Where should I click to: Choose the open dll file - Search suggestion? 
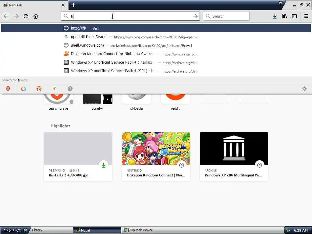[156, 37]
